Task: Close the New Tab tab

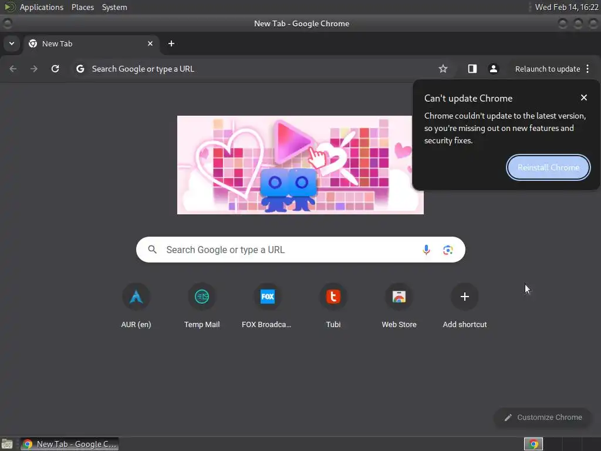Action: pyautogui.click(x=150, y=43)
